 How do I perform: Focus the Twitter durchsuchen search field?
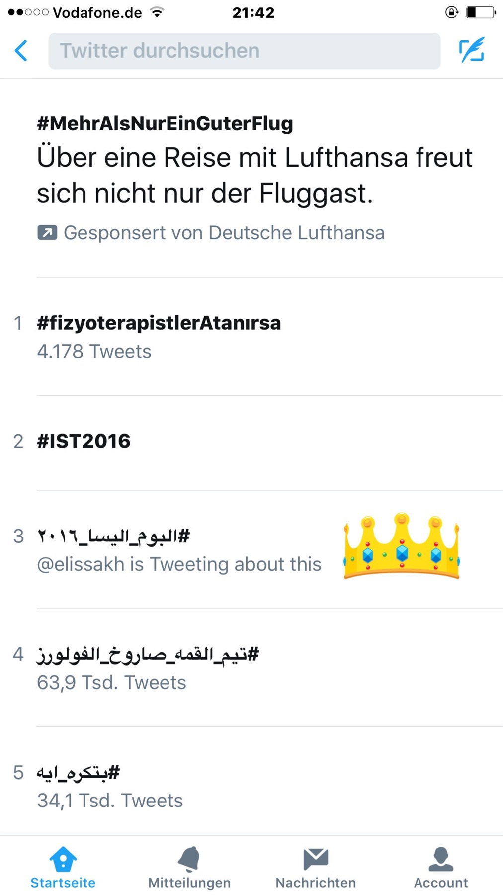[244, 51]
